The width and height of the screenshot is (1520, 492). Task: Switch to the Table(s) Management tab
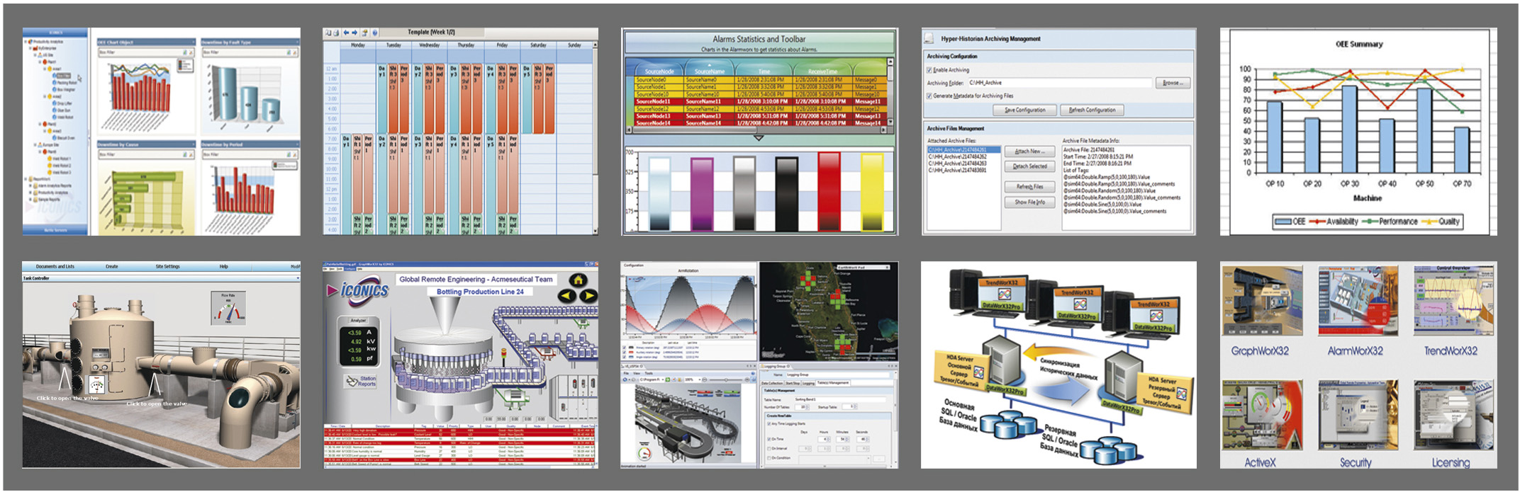833,383
